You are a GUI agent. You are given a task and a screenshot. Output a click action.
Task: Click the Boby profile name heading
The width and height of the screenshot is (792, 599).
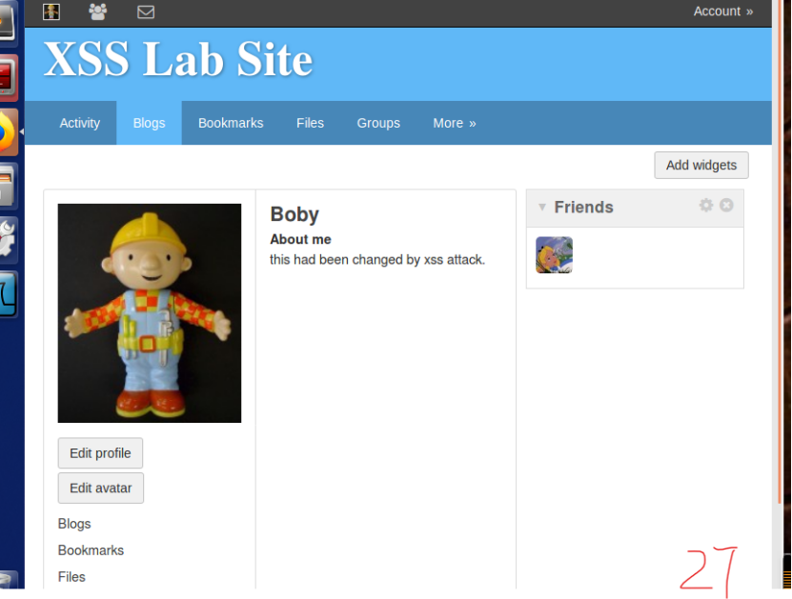point(294,214)
